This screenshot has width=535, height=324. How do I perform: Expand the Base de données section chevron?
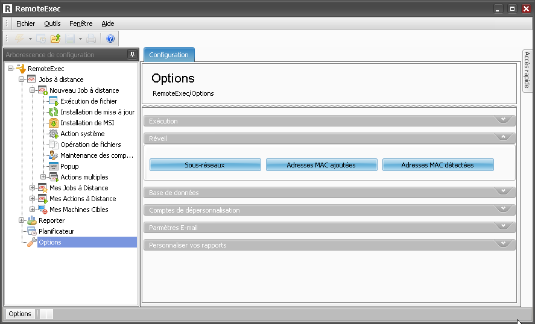(503, 191)
